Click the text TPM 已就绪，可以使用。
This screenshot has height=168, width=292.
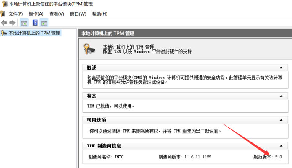click(111, 106)
